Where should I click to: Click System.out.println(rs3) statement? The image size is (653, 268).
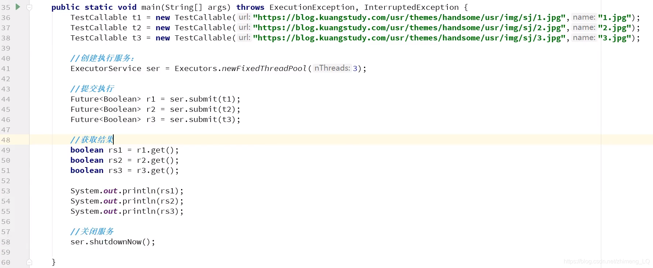pos(127,211)
